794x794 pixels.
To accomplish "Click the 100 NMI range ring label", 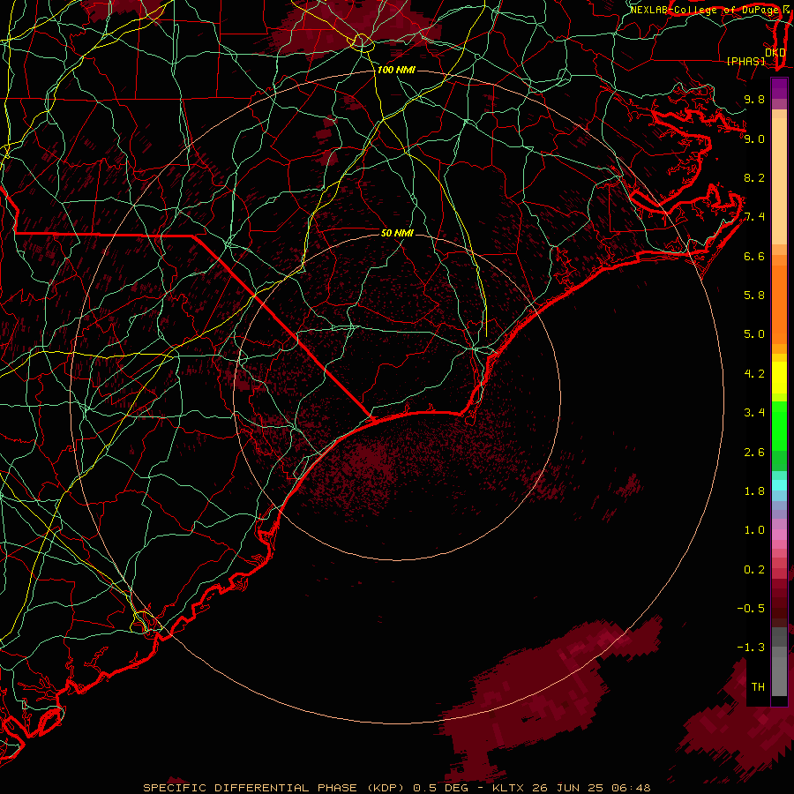I will coord(396,70).
